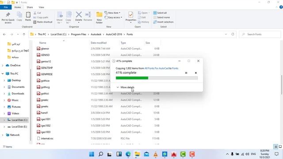
Task: Click in Search Fonts field
Action: pos(260,34)
